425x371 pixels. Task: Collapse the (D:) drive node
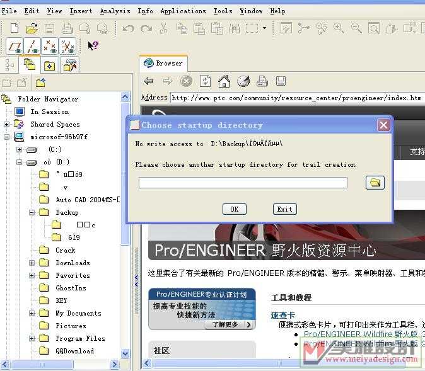(20, 163)
